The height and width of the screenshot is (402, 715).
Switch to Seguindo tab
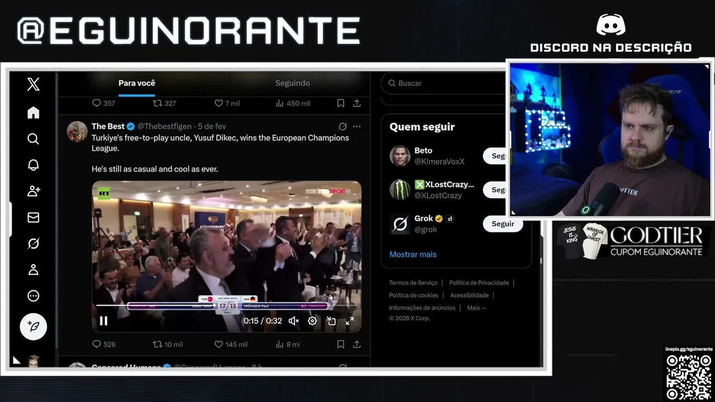click(x=292, y=83)
